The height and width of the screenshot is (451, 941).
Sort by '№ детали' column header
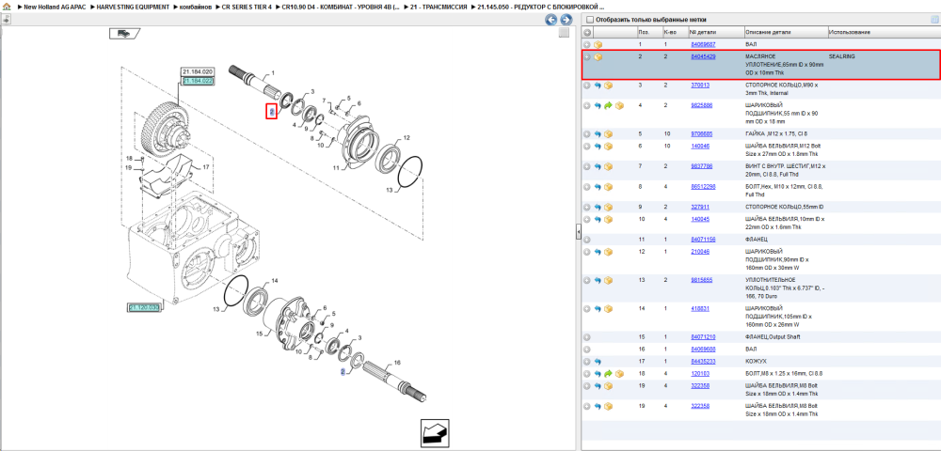(x=703, y=32)
